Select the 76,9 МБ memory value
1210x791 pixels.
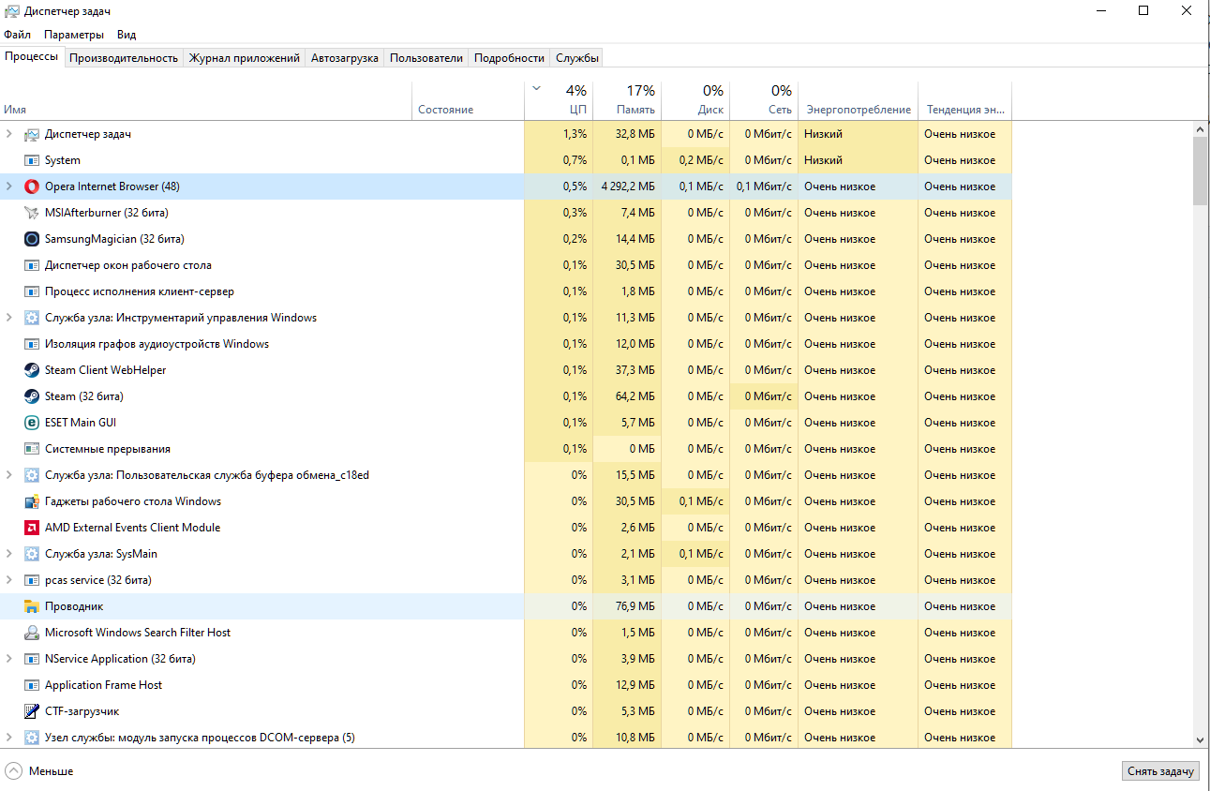[x=635, y=606]
